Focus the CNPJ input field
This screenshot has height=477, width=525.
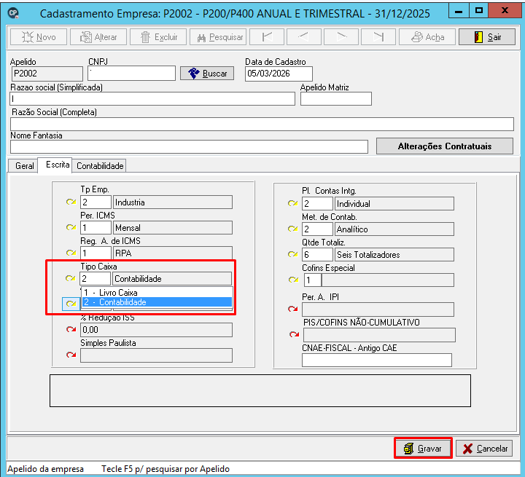click(131, 74)
